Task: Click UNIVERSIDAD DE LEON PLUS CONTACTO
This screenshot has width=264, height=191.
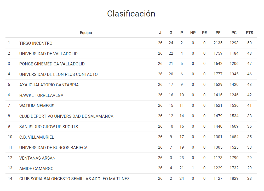Action: [58, 74]
